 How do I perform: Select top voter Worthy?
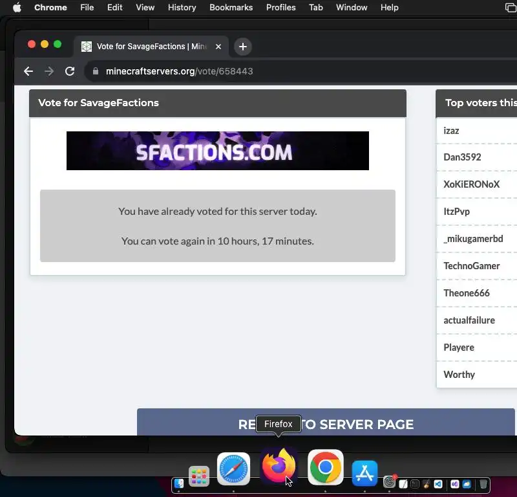click(459, 375)
